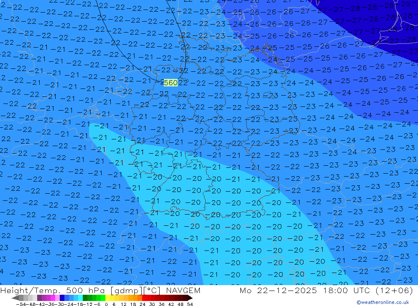Open the weatheronline.co.uk copyright link
This screenshot has height=306, width=418.
pyautogui.click(x=383, y=302)
